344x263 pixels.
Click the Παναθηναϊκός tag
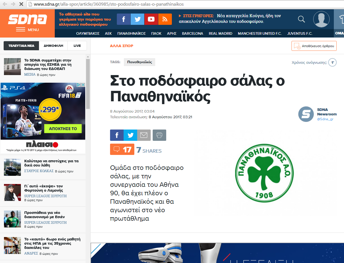point(139,62)
